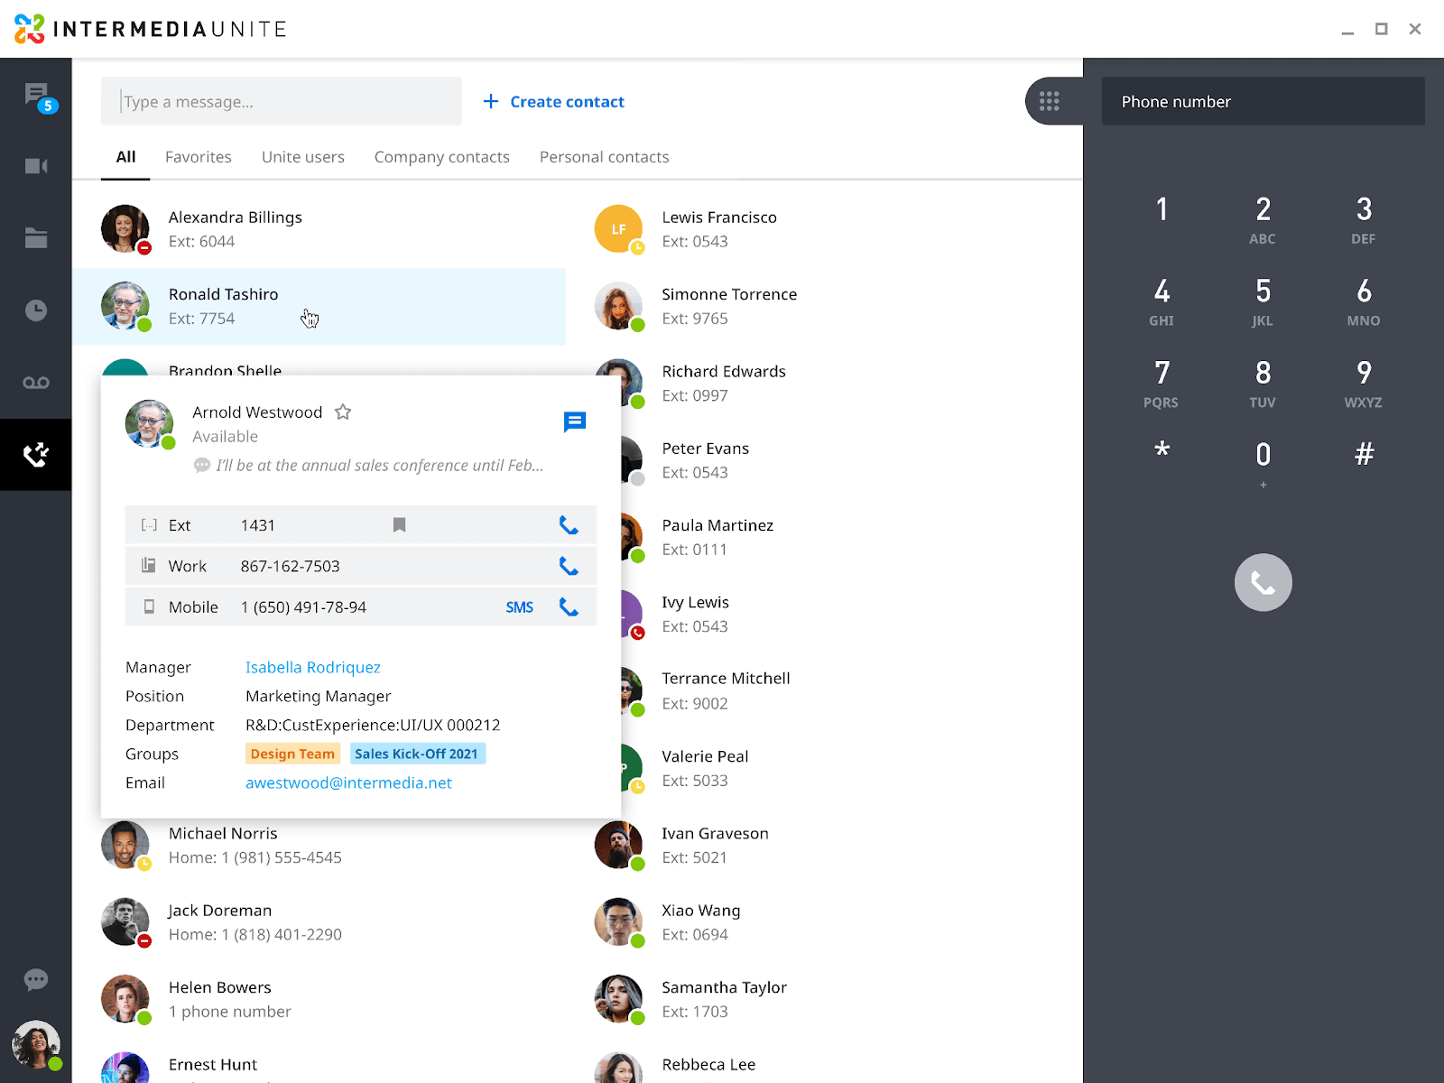This screenshot has height=1083, width=1444.
Task: Open call history from the sidebar clock icon
Action: click(36, 310)
